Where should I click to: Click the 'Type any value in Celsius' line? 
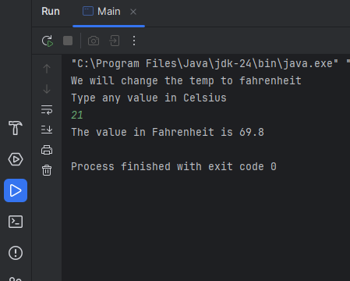point(149,98)
